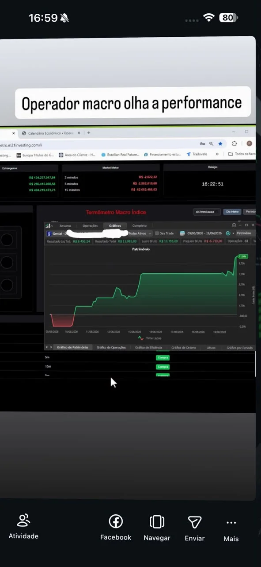Viewport: 261px width, 567px height.
Task: Select the Gráfico de Ordens bottom tab
Action: (184, 347)
